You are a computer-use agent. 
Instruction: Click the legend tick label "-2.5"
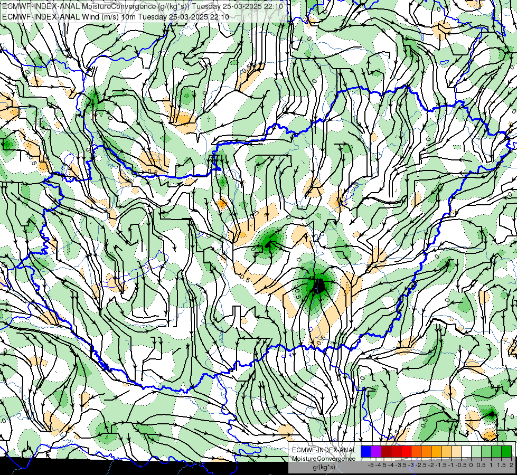(x=421, y=465)
